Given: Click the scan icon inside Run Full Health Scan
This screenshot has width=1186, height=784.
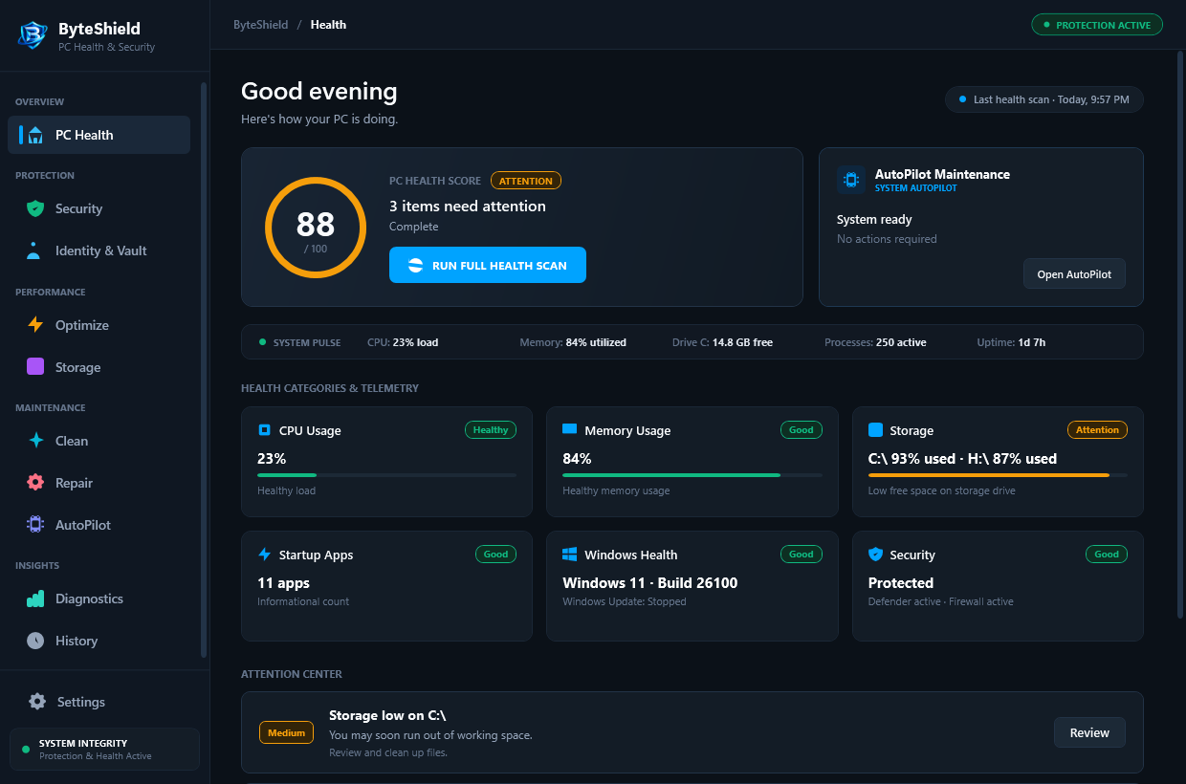Looking at the screenshot, I should (x=416, y=266).
